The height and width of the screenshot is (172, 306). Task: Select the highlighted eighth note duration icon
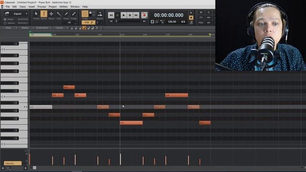(84, 28)
